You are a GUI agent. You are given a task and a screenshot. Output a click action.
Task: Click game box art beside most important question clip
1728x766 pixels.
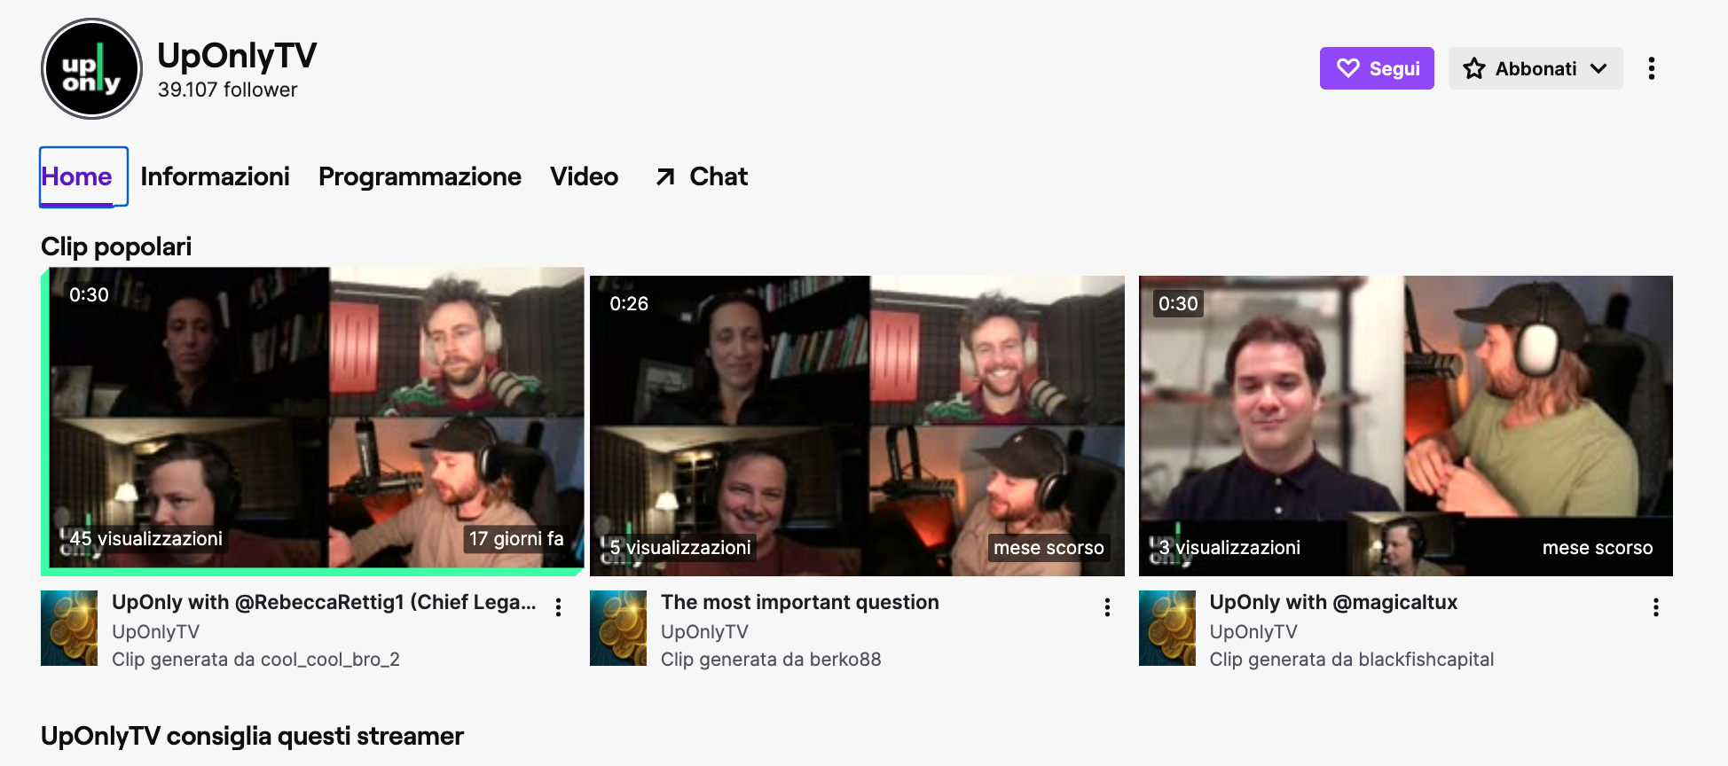pos(618,628)
